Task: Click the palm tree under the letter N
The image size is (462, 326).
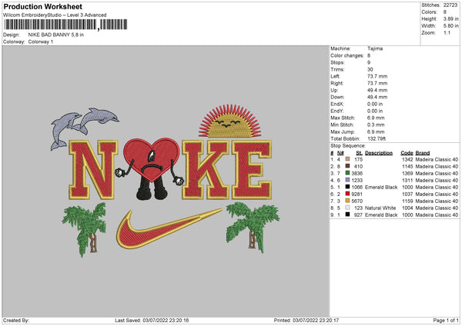Action: [x=85, y=229]
